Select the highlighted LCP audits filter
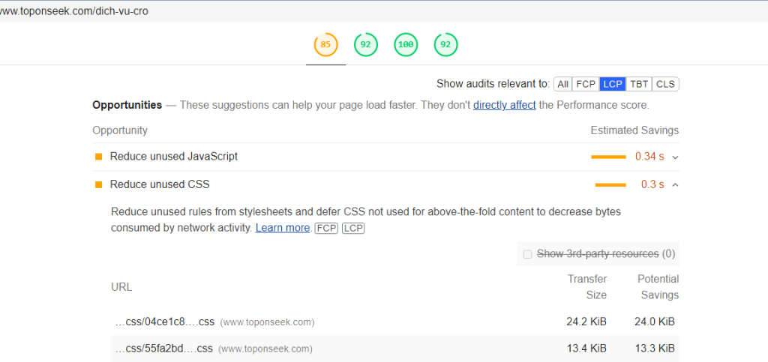This screenshot has width=768, height=362. 613,84
